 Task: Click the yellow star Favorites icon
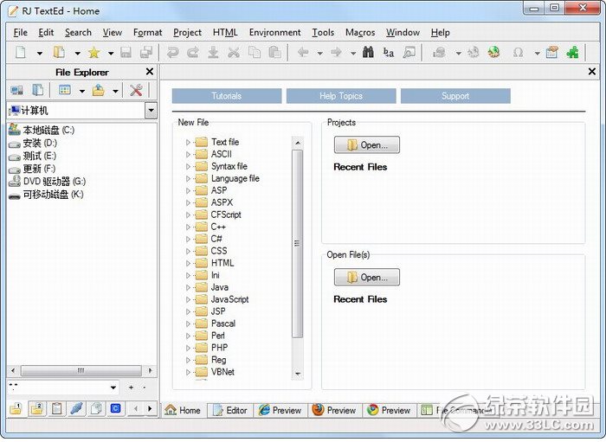[93, 52]
